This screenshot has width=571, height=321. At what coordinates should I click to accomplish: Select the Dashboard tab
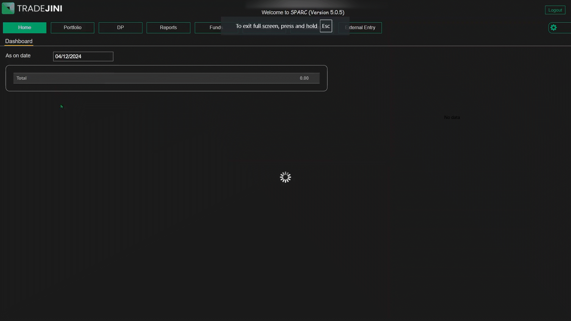point(19,41)
